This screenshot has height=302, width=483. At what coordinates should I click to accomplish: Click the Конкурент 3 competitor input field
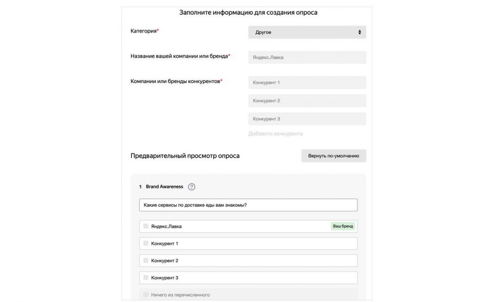[x=307, y=118]
